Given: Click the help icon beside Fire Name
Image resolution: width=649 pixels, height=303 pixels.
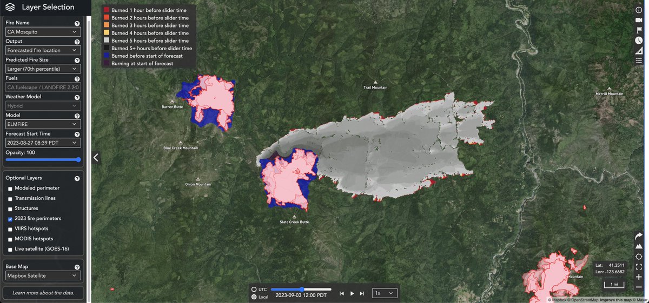Looking at the screenshot, I should pos(77,24).
